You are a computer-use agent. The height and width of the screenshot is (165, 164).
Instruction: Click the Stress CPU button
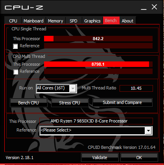pos(70,103)
